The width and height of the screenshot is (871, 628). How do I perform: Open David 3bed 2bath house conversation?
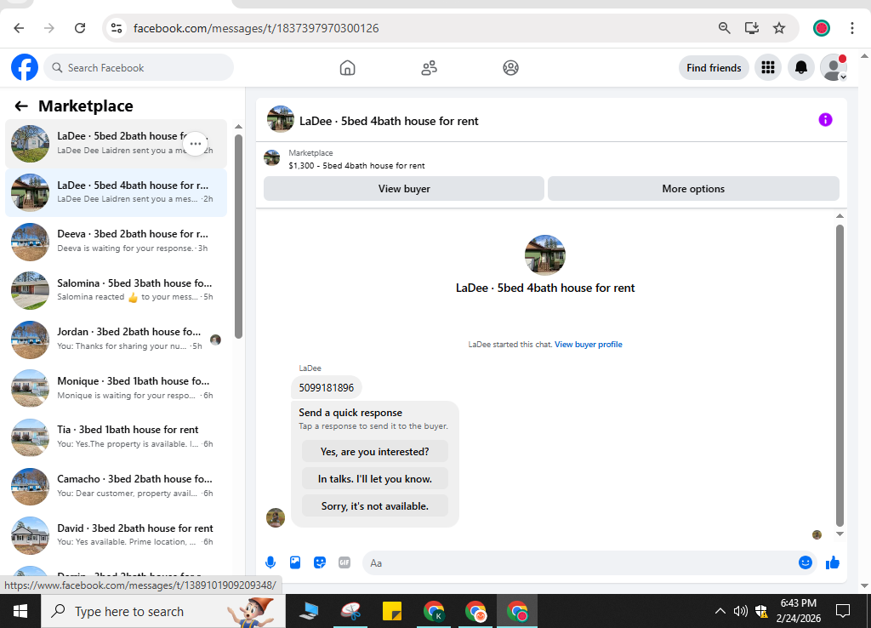point(116,535)
